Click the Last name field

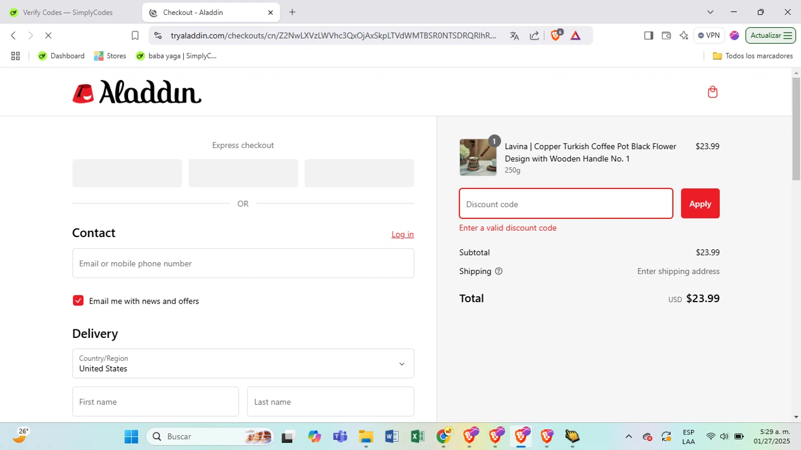coord(331,401)
